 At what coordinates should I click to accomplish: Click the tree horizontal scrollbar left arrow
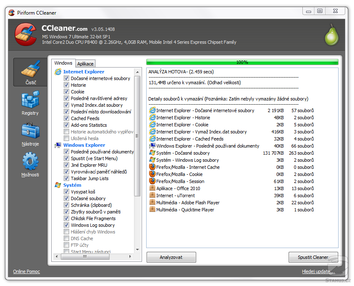point(57,257)
